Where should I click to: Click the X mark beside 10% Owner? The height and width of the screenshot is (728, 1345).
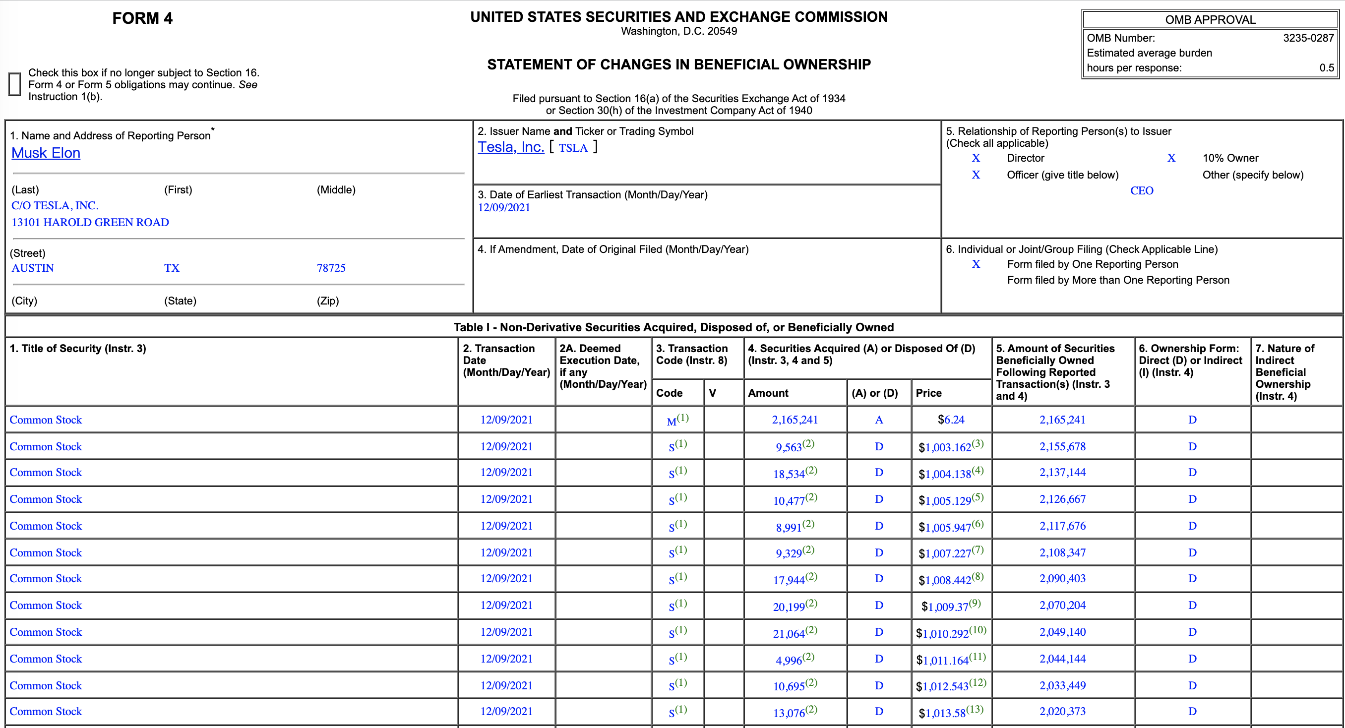(1171, 158)
